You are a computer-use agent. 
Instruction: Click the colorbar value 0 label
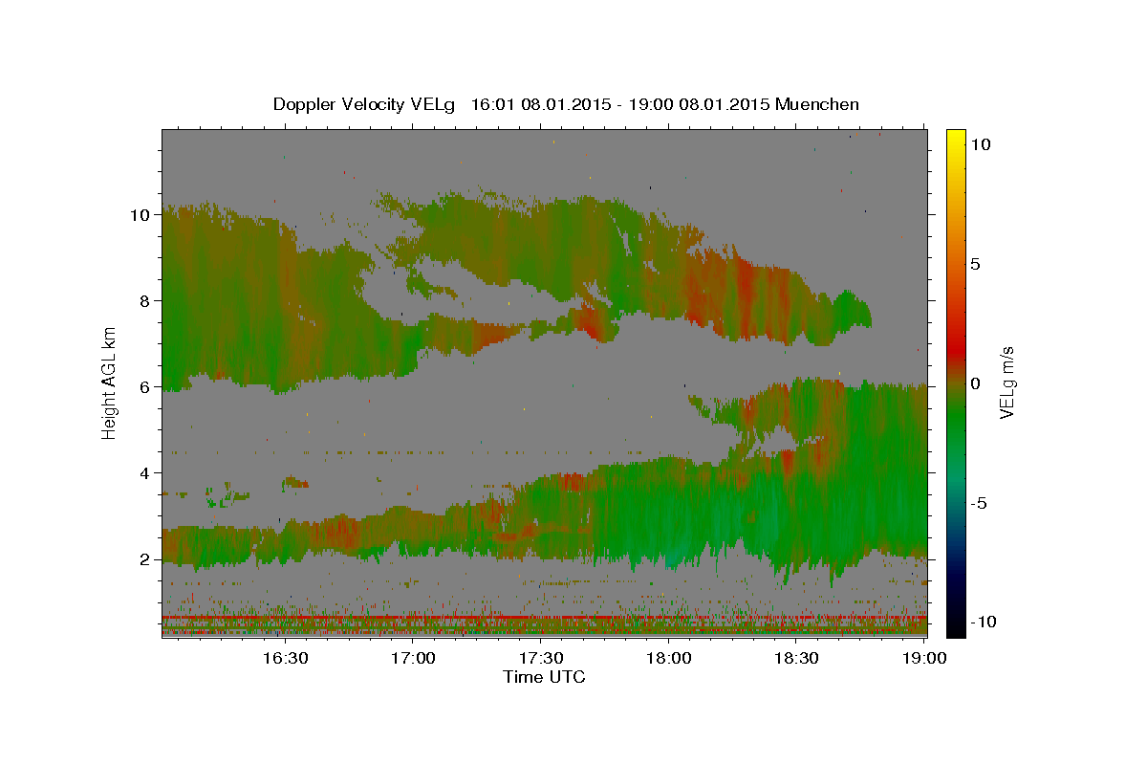point(975,383)
